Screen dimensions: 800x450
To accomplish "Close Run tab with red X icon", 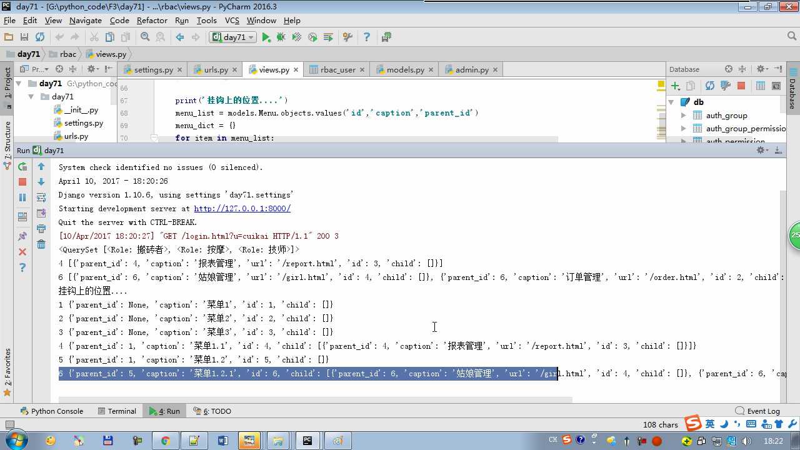I will 22,252.
